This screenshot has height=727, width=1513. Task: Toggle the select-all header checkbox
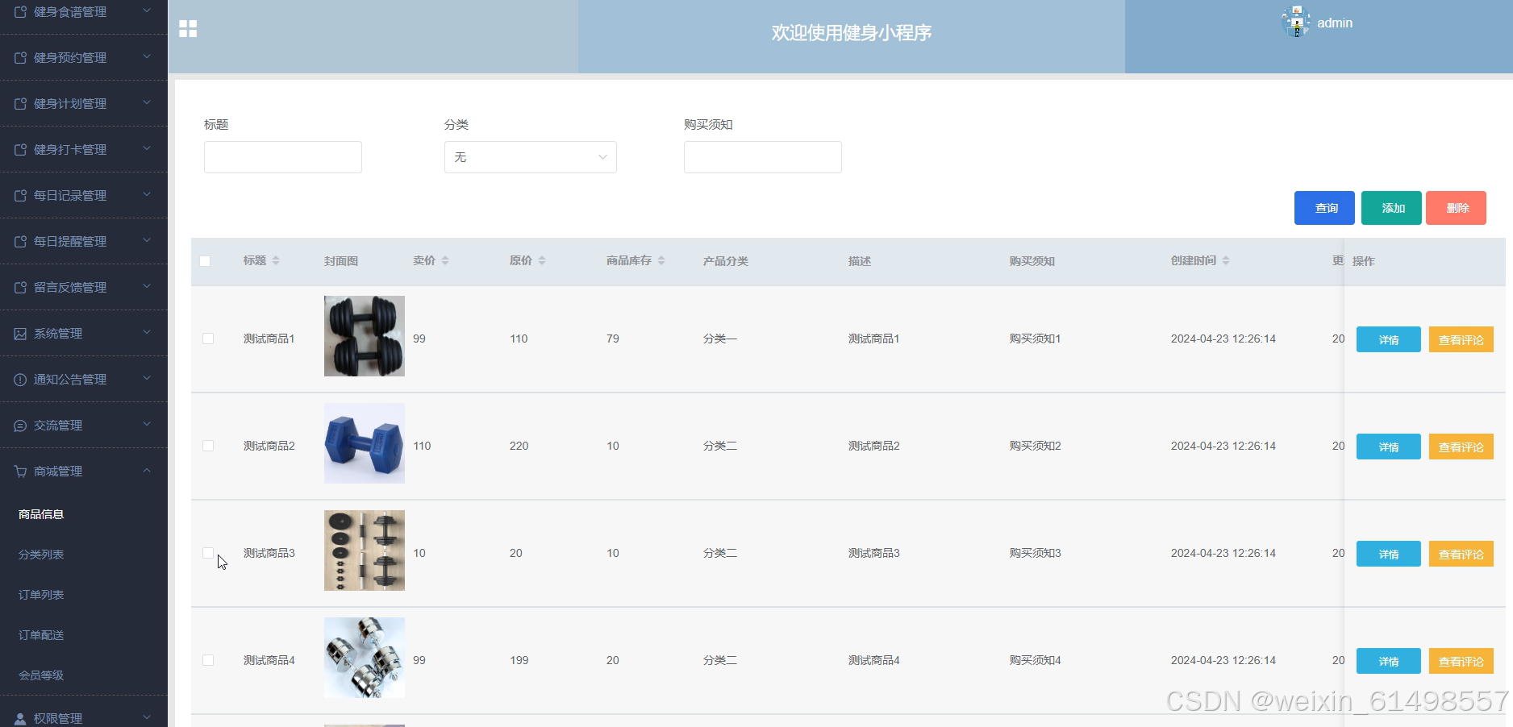click(x=205, y=261)
